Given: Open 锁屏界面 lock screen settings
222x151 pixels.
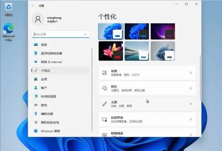Looking at the screenshot, I should pyautogui.click(x=147, y=120).
